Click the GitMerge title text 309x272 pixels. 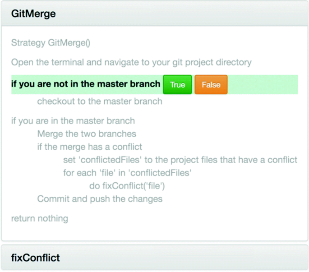point(33,14)
